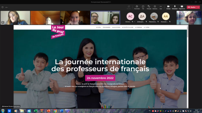Image resolution: width=202 pixels, height=113 pixels.
Task: Open the ALLOCUTIONS menu item on the website
Action: pos(116,27)
